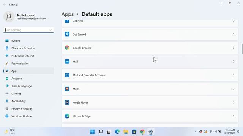Open the Get Started app icon

[x=67, y=34]
